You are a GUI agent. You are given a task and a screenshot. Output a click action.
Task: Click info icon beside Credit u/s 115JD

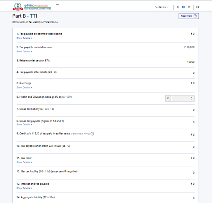pyautogui.click(x=92, y=134)
